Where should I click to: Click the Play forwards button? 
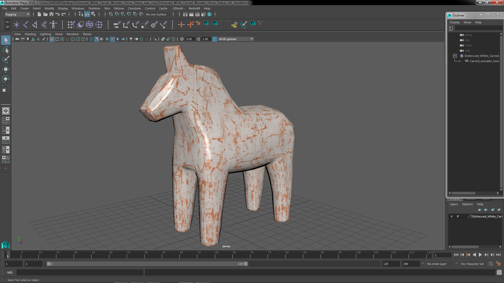coord(480,255)
